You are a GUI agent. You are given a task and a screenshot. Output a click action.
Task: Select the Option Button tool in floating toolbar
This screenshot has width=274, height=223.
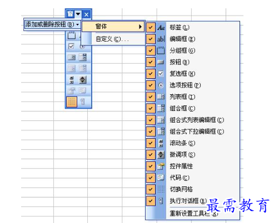[82, 47]
